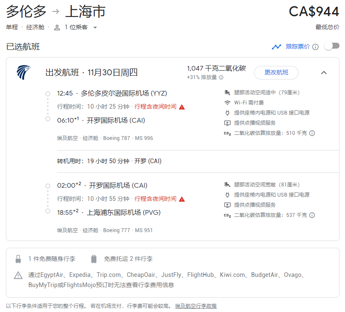Viewport: 345px width, 312px height.
Task: Click info icon beside 跟踪票价
Action: [315, 47]
